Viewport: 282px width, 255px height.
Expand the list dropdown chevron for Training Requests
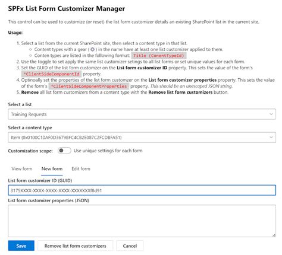coord(271,114)
